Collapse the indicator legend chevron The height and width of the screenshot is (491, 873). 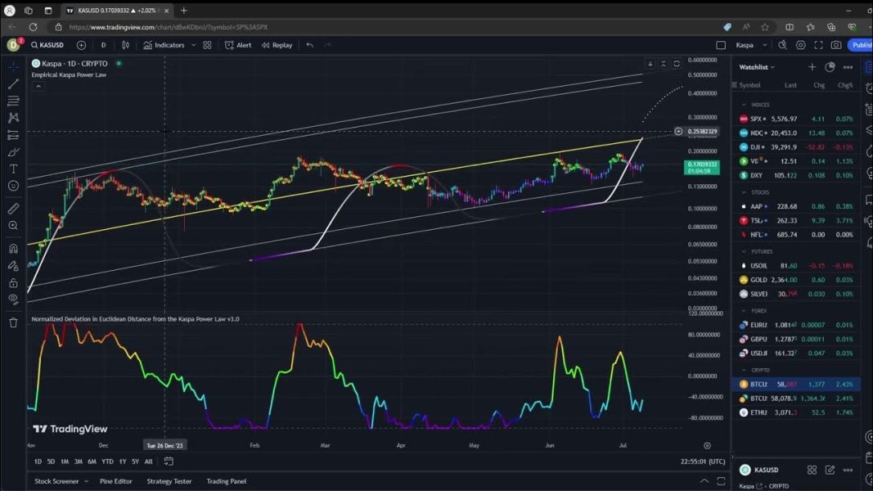[x=38, y=85]
